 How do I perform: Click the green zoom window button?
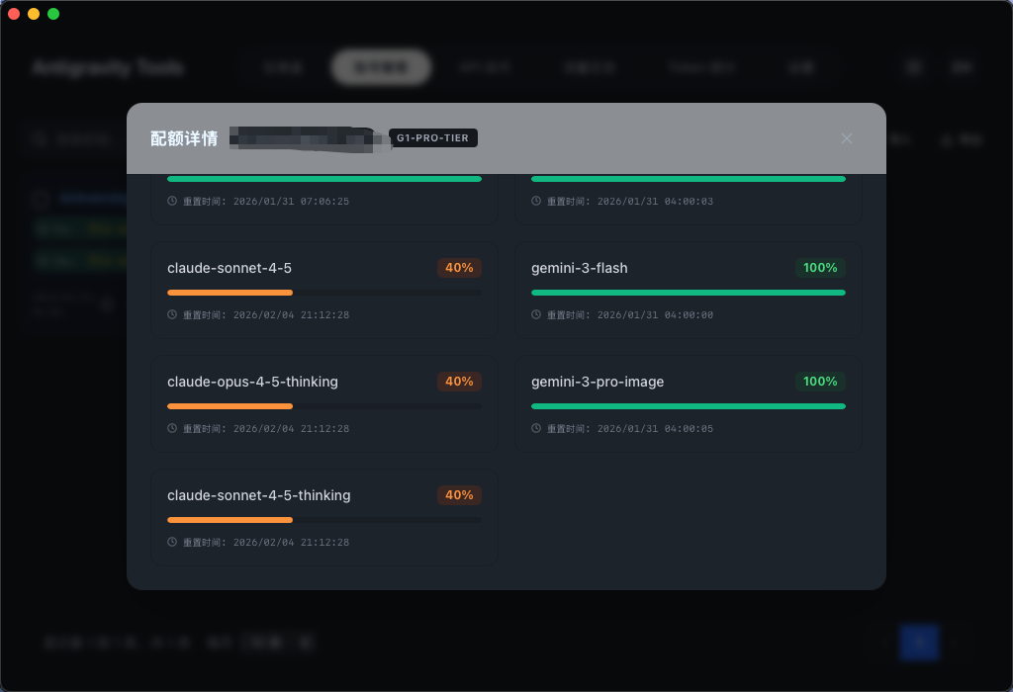(x=53, y=14)
